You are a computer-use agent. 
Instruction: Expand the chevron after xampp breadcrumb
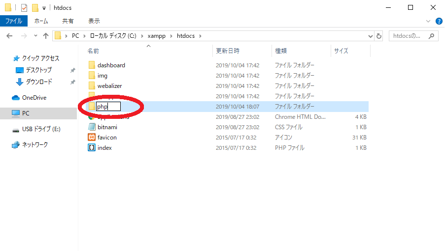coord(171,36)
